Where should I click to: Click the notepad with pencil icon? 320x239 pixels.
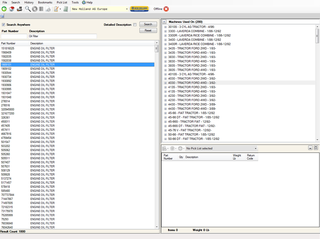(56, 9)
